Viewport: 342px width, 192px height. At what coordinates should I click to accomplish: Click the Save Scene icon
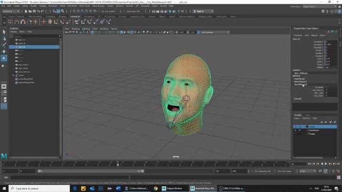click(x=34, y=11)
